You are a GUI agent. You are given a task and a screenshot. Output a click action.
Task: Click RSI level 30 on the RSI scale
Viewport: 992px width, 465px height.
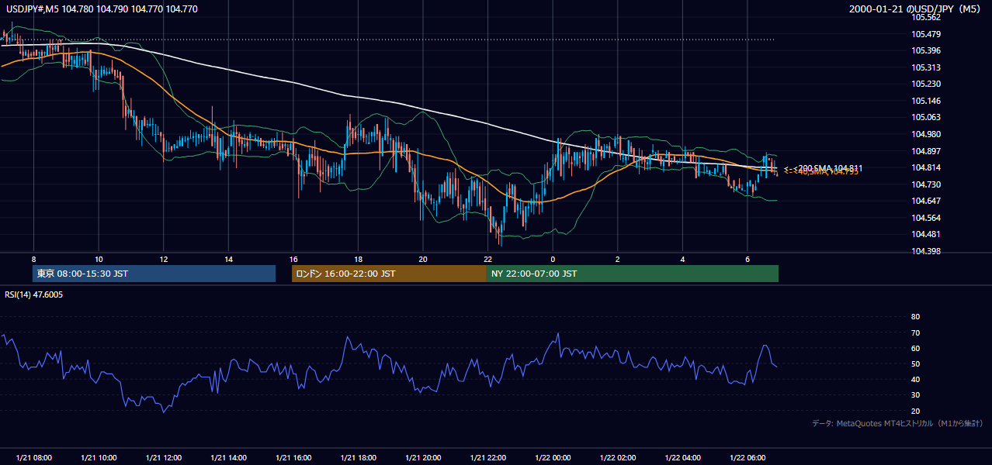(915, 395)
